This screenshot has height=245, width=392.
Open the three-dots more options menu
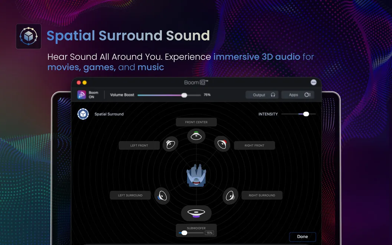(313, 82)
